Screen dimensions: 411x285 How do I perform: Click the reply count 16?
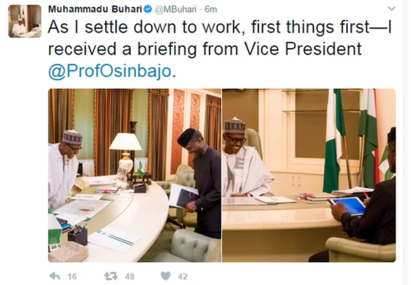(72, 276)
